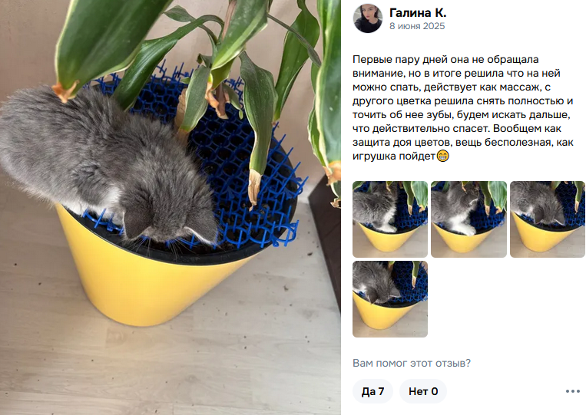Viewport: 586px width, 415px height.
Task: Click the grinning emoji in the review
Action: pos(443,156)
